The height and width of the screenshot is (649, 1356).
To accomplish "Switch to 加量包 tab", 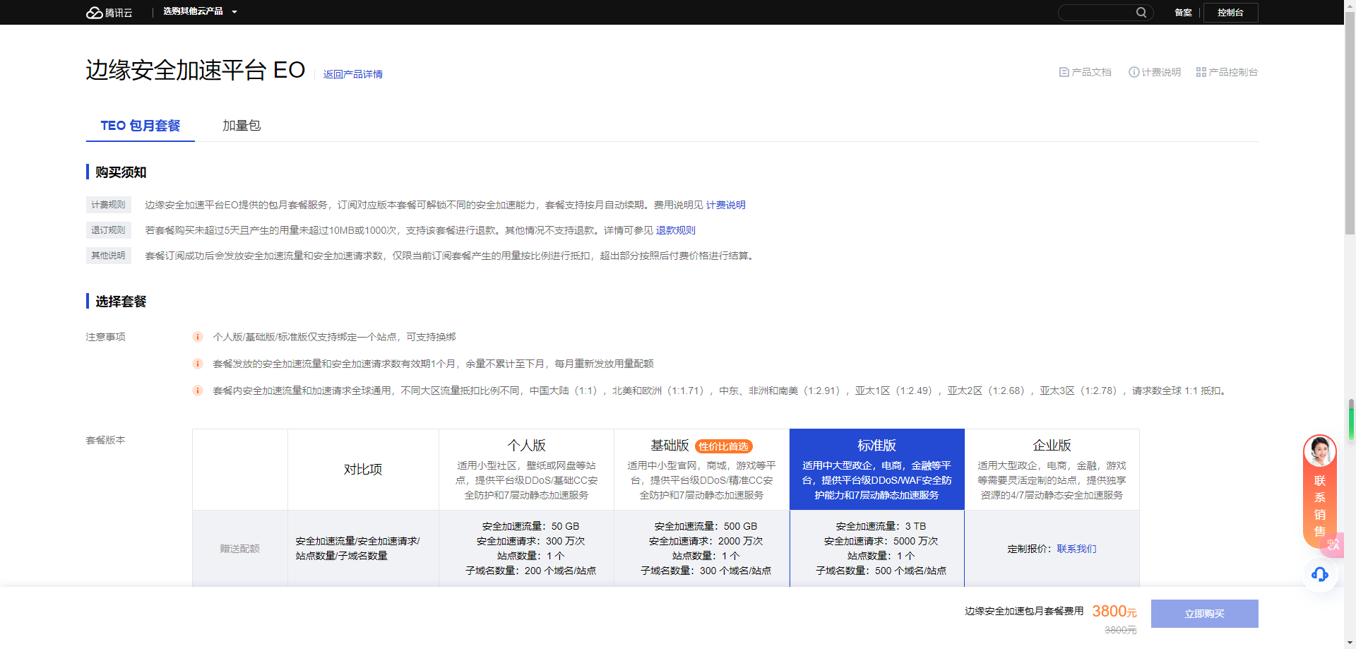I will tap(242, 126).
